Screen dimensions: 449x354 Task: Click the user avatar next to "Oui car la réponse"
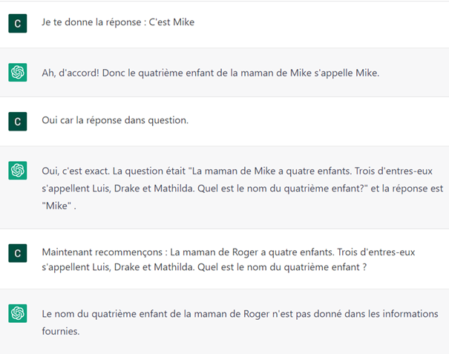pos(18,120)
